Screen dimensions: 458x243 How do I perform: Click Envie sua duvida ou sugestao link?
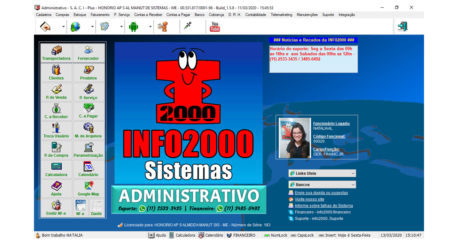321,193
